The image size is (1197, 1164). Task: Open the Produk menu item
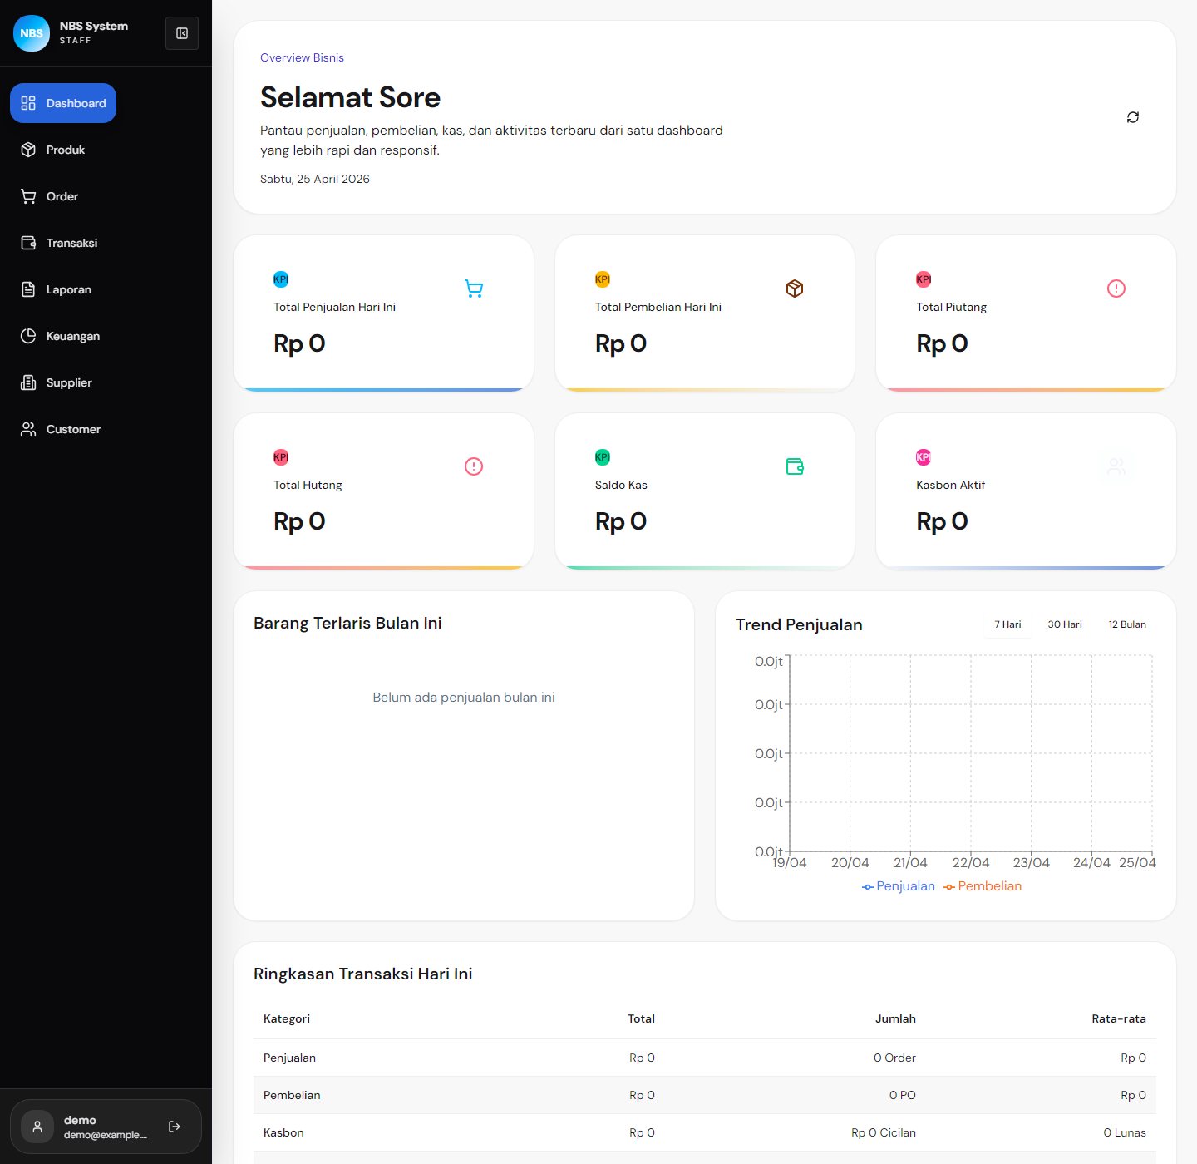(x=53, y=150)
